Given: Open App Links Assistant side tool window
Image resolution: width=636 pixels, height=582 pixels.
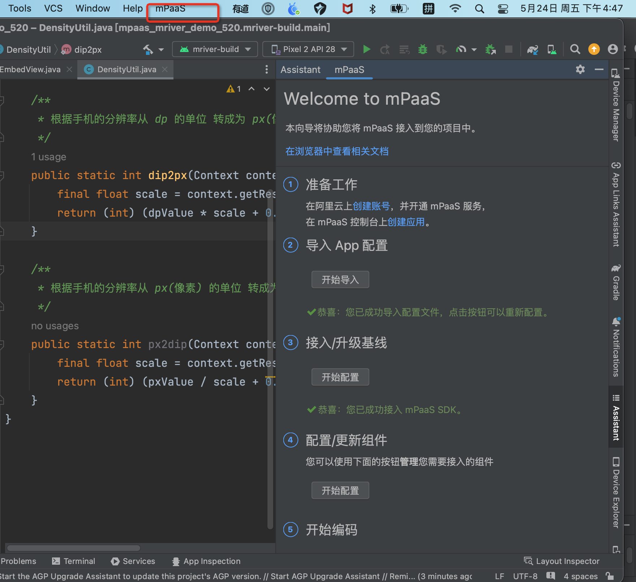Looking at the screenshot, I should click(x=616, y=205).
